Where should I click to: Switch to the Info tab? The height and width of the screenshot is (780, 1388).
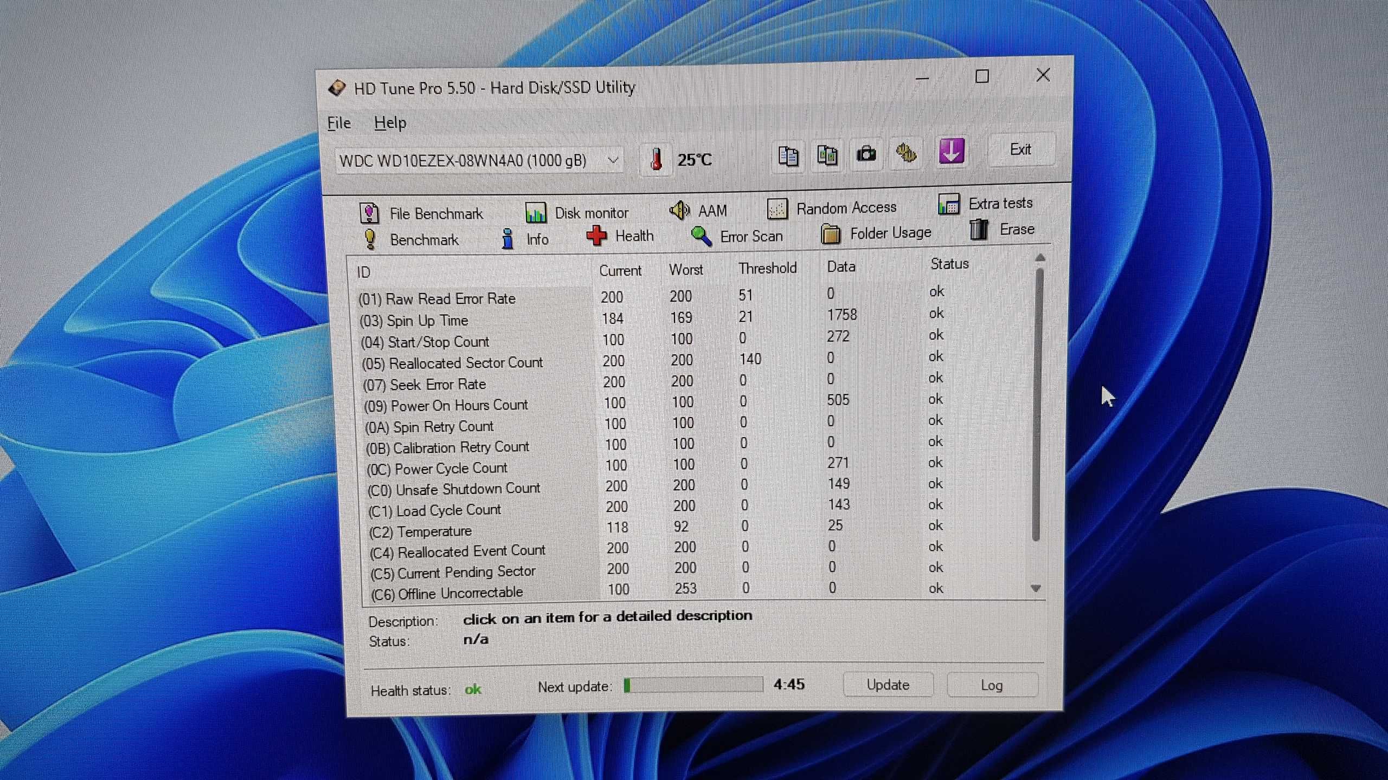pyautogui.click(x=525, y=238)
